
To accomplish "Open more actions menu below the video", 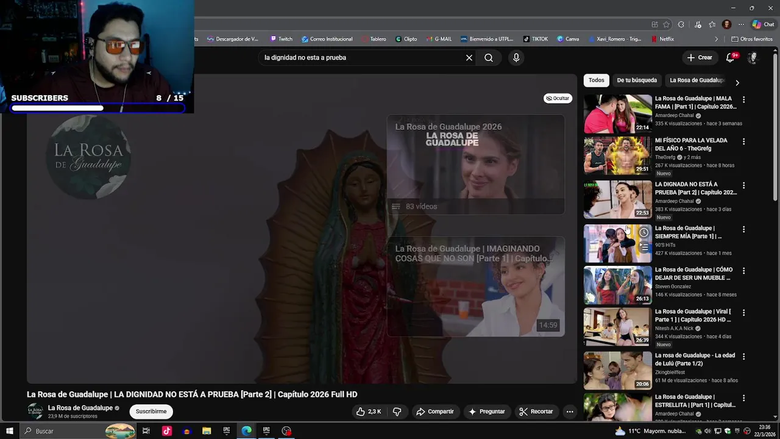I will click(570, 412).
